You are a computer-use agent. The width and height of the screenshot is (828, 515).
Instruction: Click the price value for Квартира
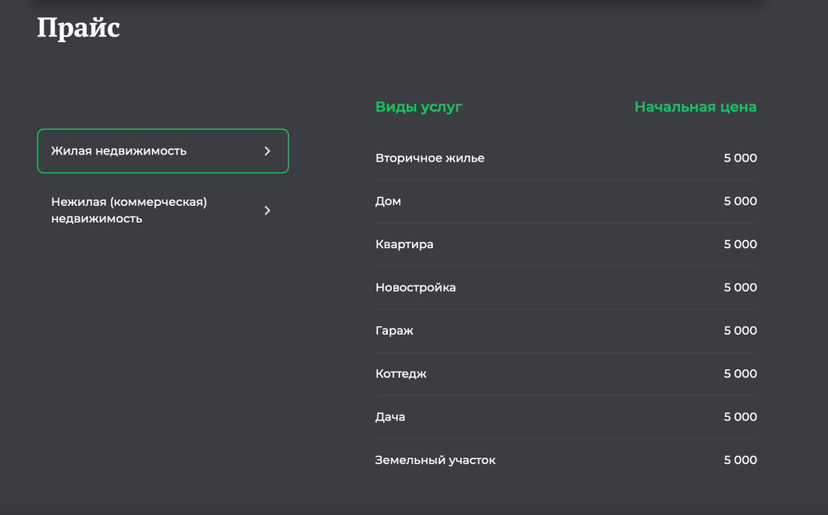coord(740,244)
